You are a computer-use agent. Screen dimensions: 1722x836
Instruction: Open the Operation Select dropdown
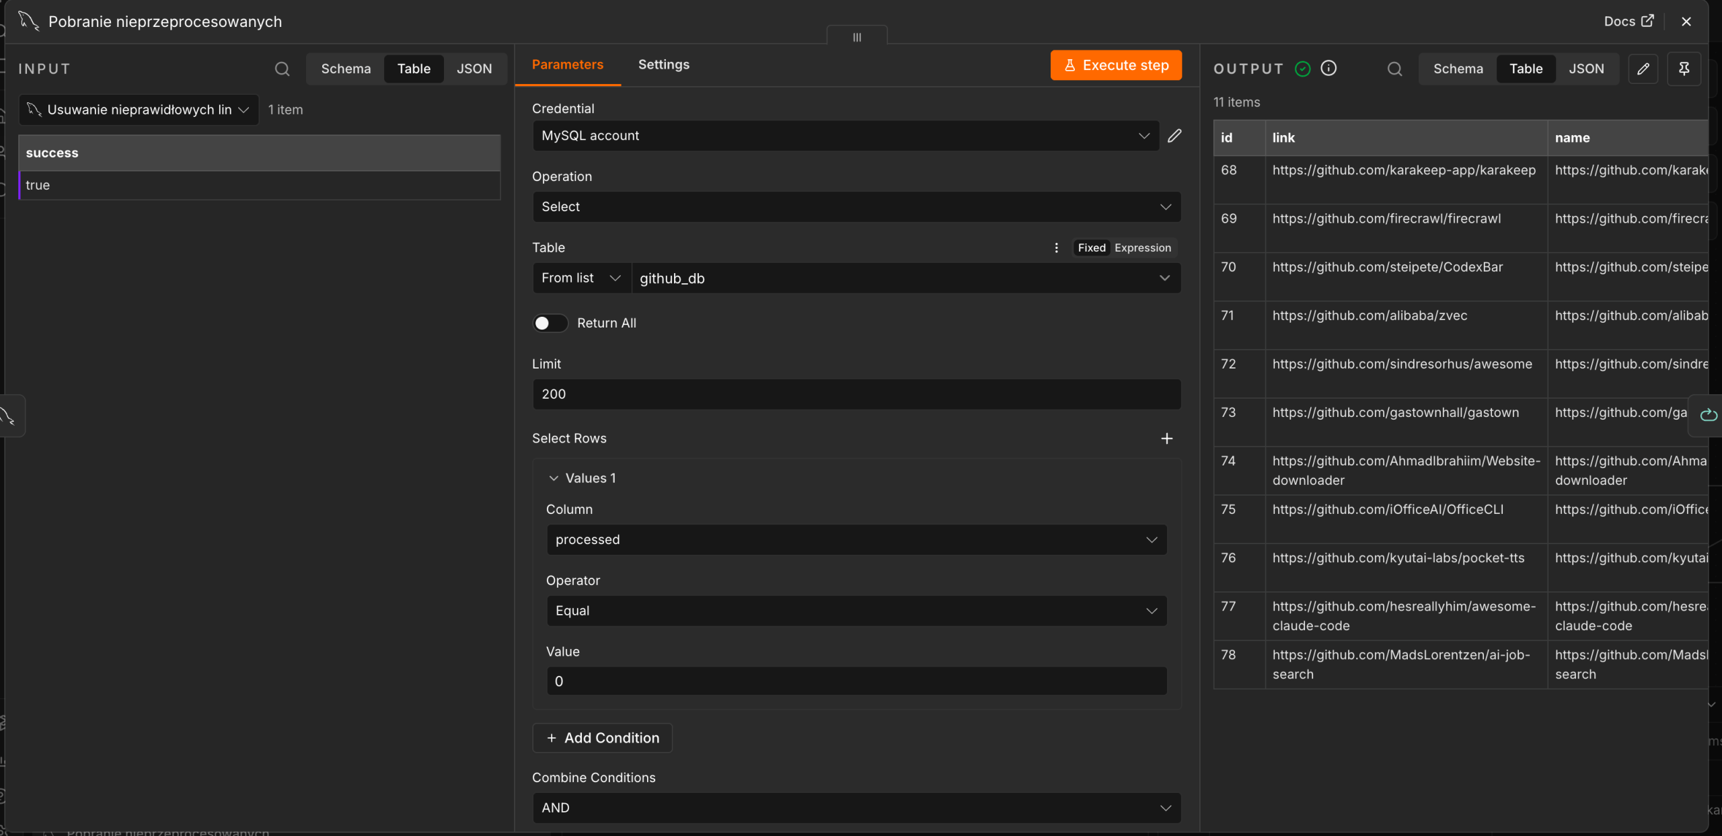click(856, 206)
